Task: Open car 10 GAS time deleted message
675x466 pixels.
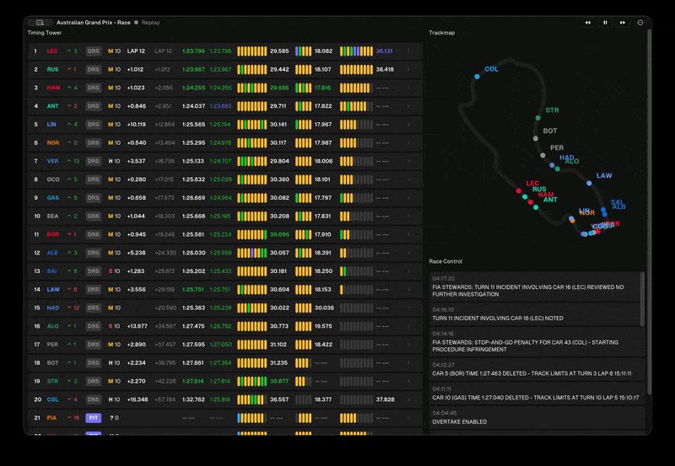Action: click(537, 394)
